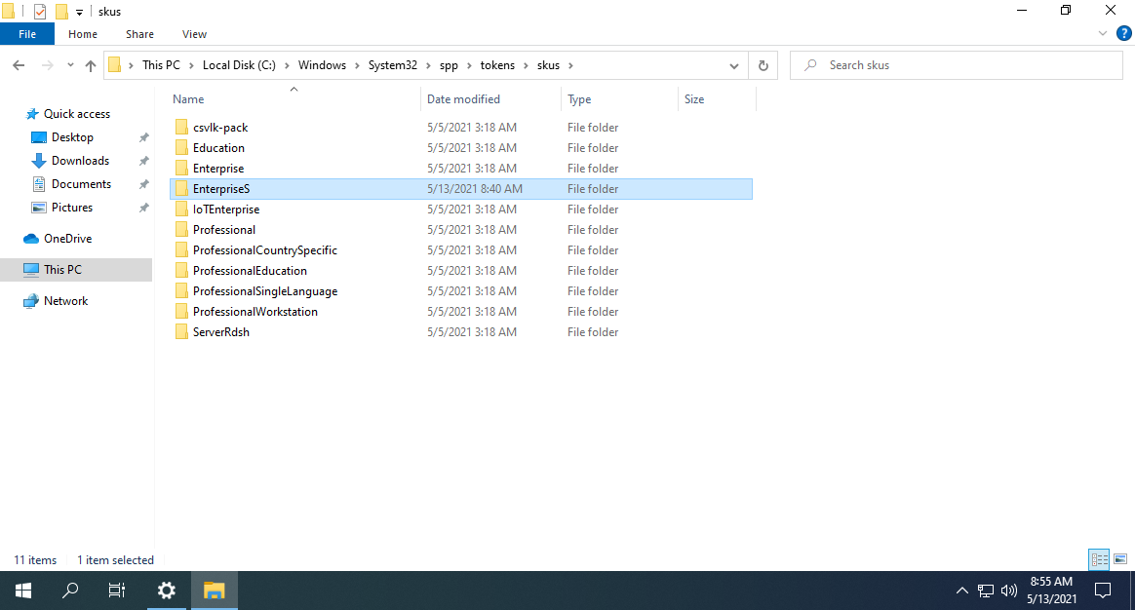The image size is (1135, 610).
Task: Select Quick access in navigation pane
Action: (x=77, y=114)
